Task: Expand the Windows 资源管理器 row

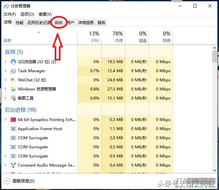Action: [6, 89]
